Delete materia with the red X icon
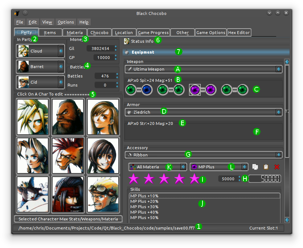This screenshot has width=303, height=248. tap(277, 167)
